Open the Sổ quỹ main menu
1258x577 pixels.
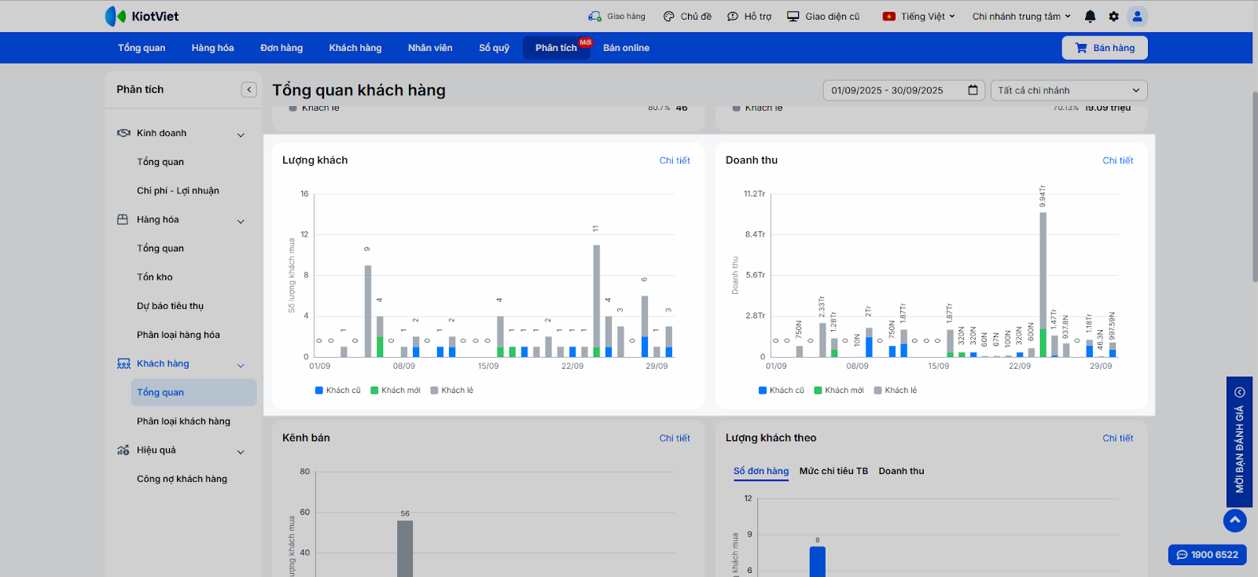494,48
